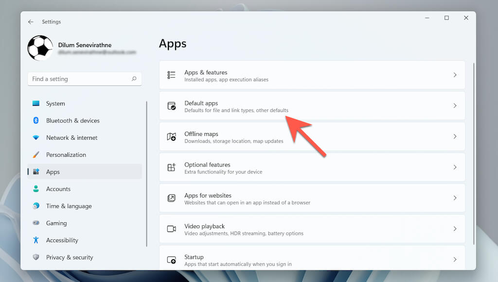
Task: Click 'Extra functionality for your device' text
Action: [223, 172]
